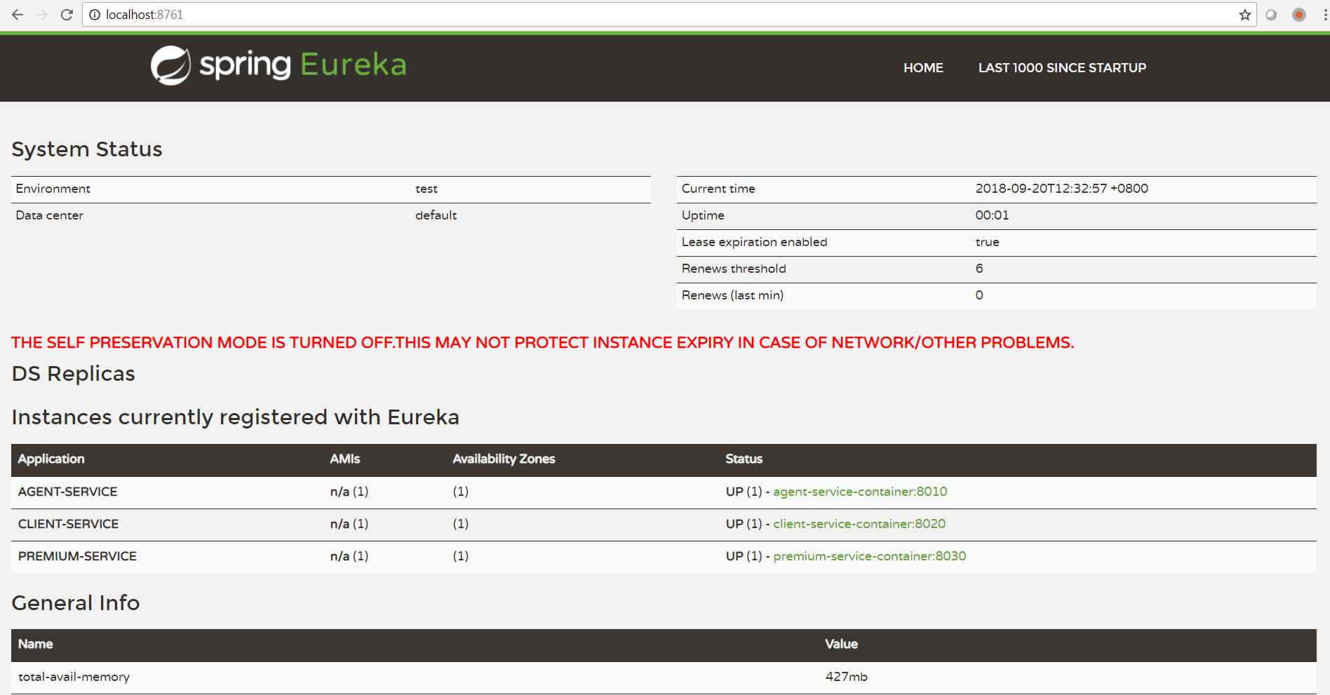Image resolution: width=1330 pixels, height=695 pixels.
Task: Click the orange circular extension icon
Action: 1299,15
